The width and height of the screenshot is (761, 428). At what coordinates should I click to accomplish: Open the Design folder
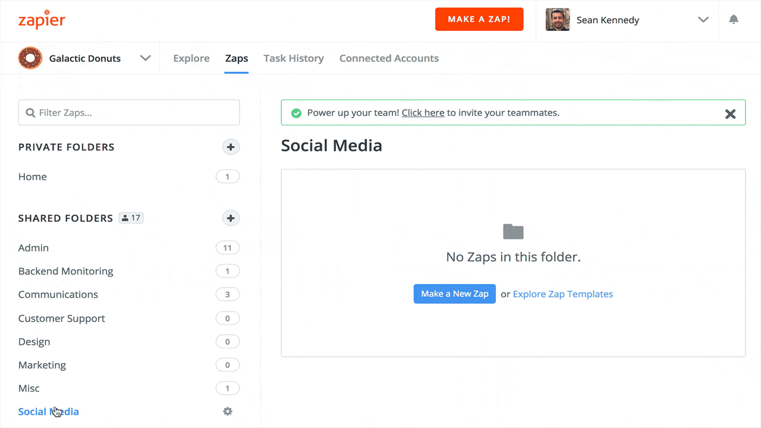[x=34, y=342]
